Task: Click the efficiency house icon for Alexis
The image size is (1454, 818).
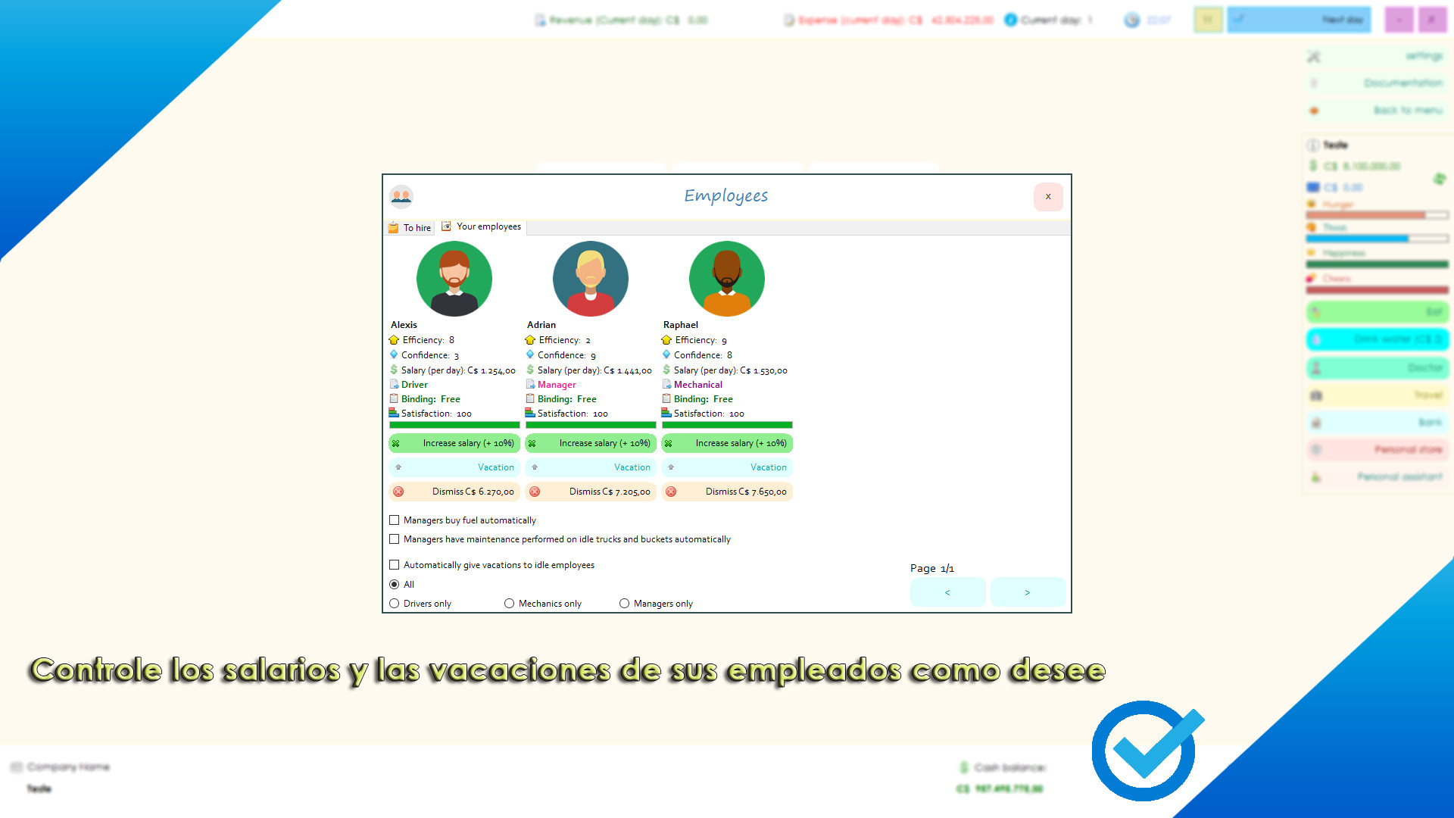Action: click(394, 340)
